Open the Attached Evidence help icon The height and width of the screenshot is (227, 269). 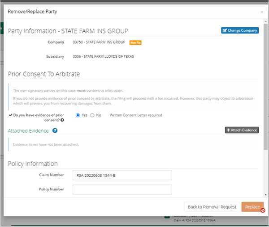(x=55, y=130)
